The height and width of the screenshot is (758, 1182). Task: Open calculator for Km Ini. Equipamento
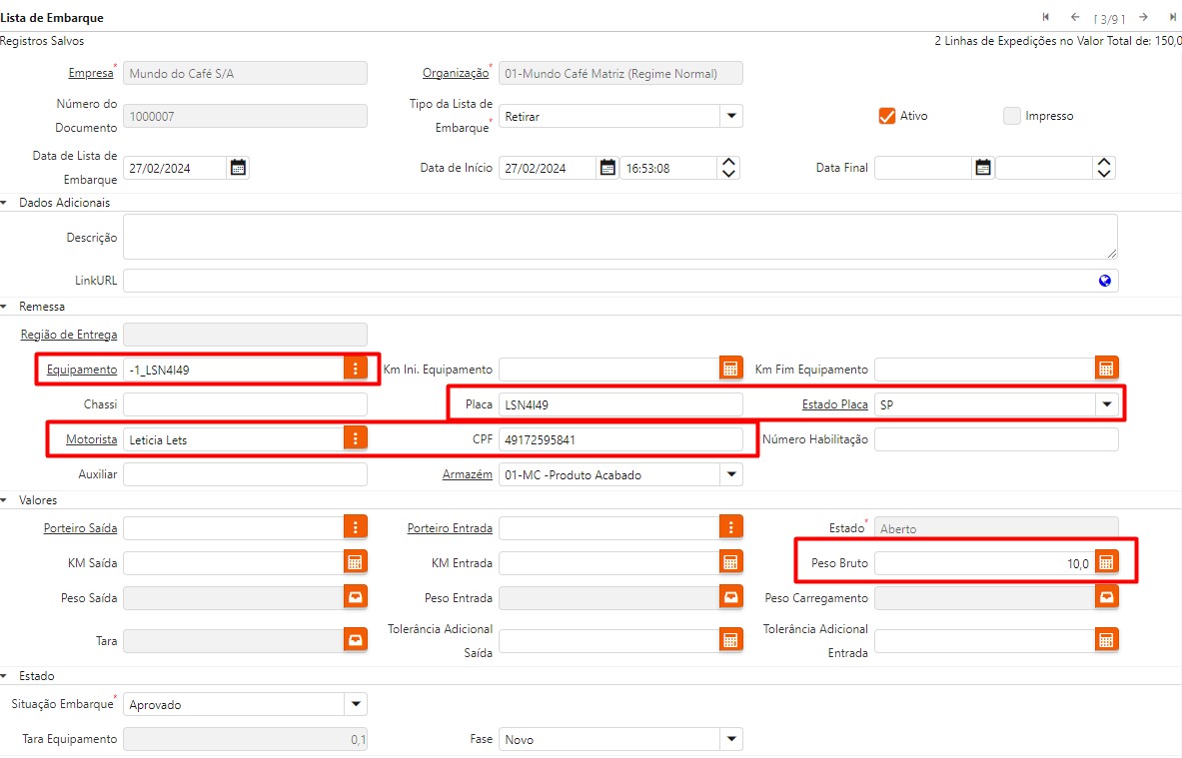pyautogui.click(x=730, y=370)
